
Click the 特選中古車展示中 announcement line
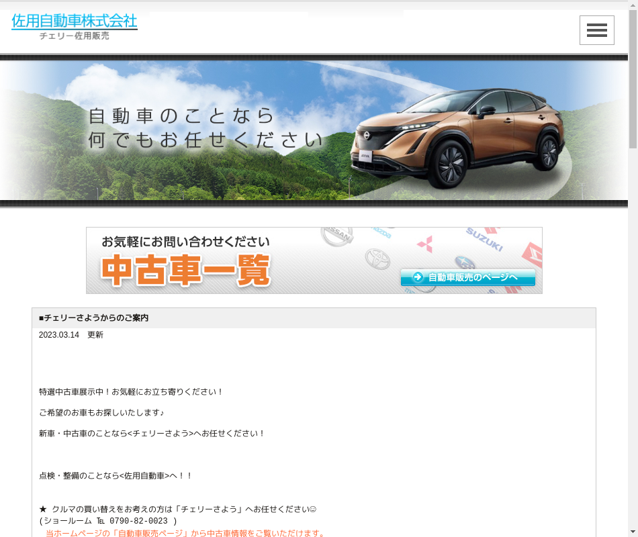[x=131, y=392]
